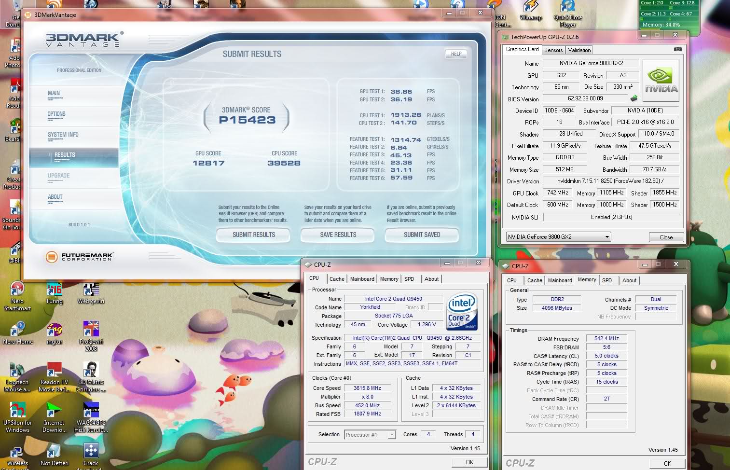Click the core temperature gadget Memory 34.8%

point(661,25)
